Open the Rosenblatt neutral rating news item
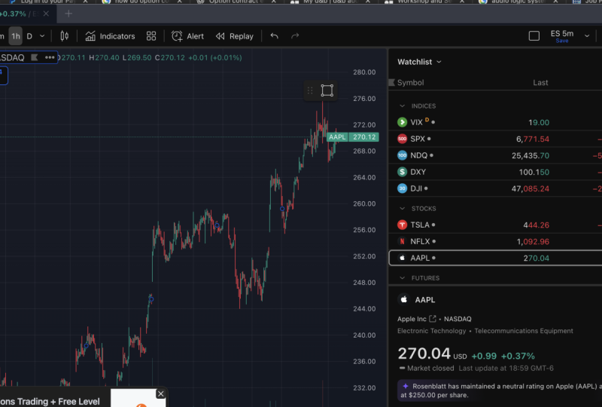 500,390
